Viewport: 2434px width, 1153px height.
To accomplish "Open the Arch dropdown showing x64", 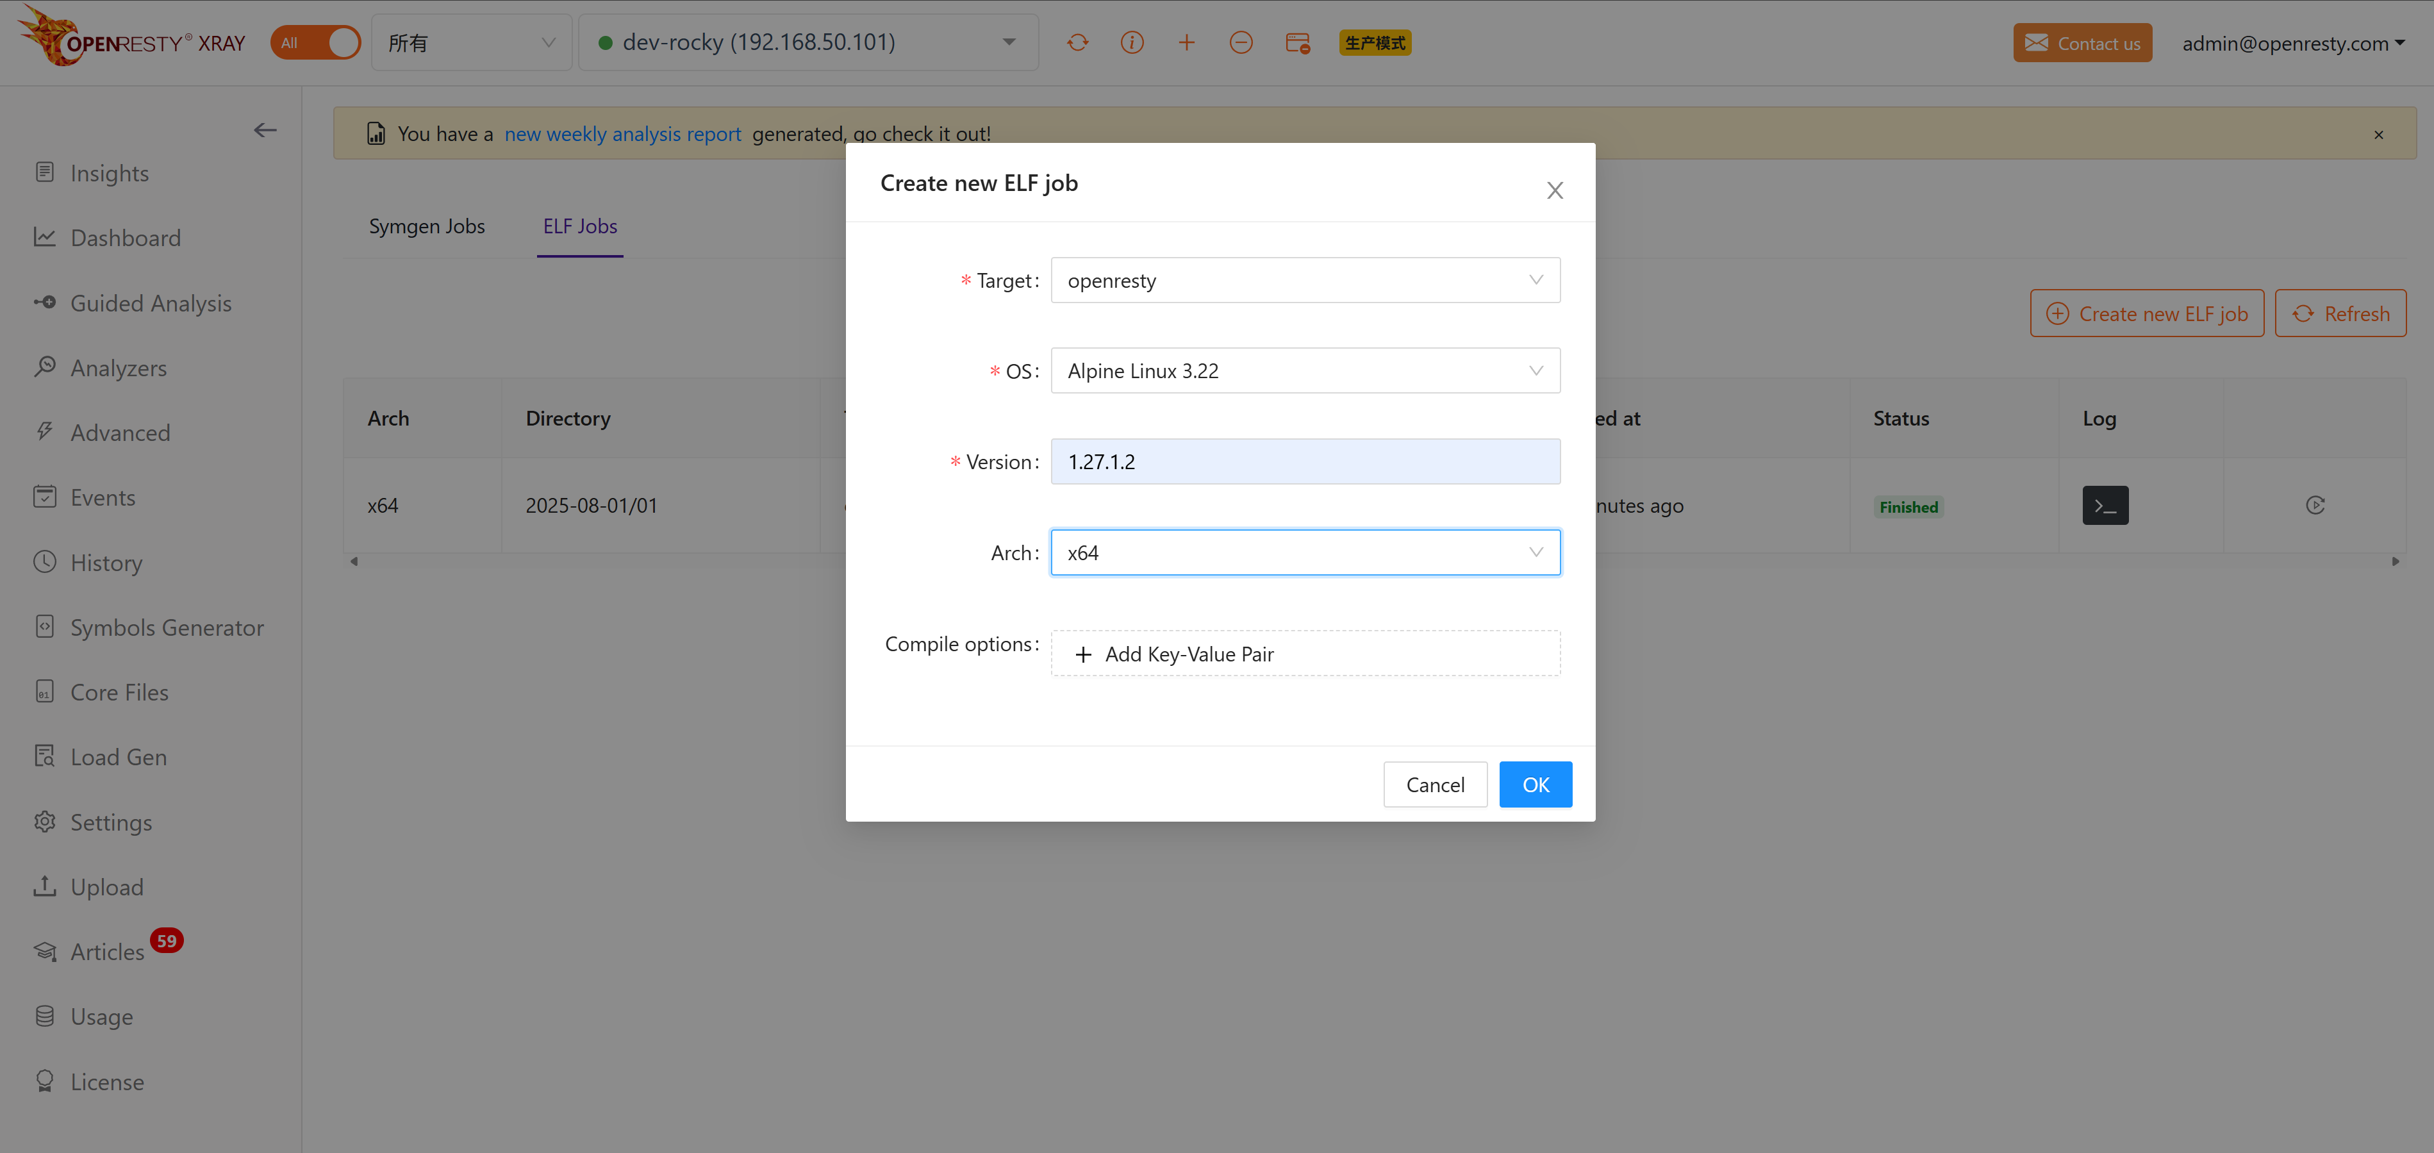I will 1305,553.
